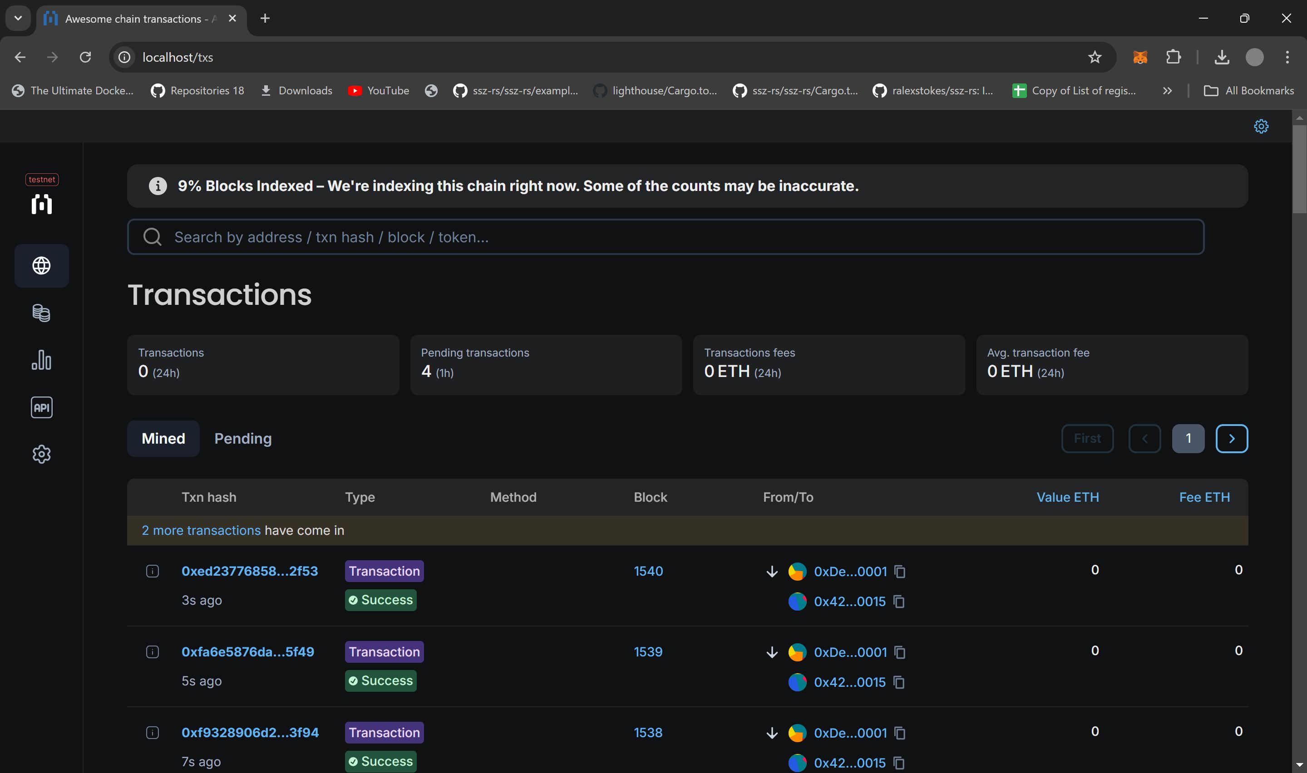Copy 0x42...0015 address in block 1538 row

(899, 763)
